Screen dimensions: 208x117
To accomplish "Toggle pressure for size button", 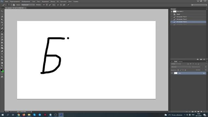I will point(68,5).
